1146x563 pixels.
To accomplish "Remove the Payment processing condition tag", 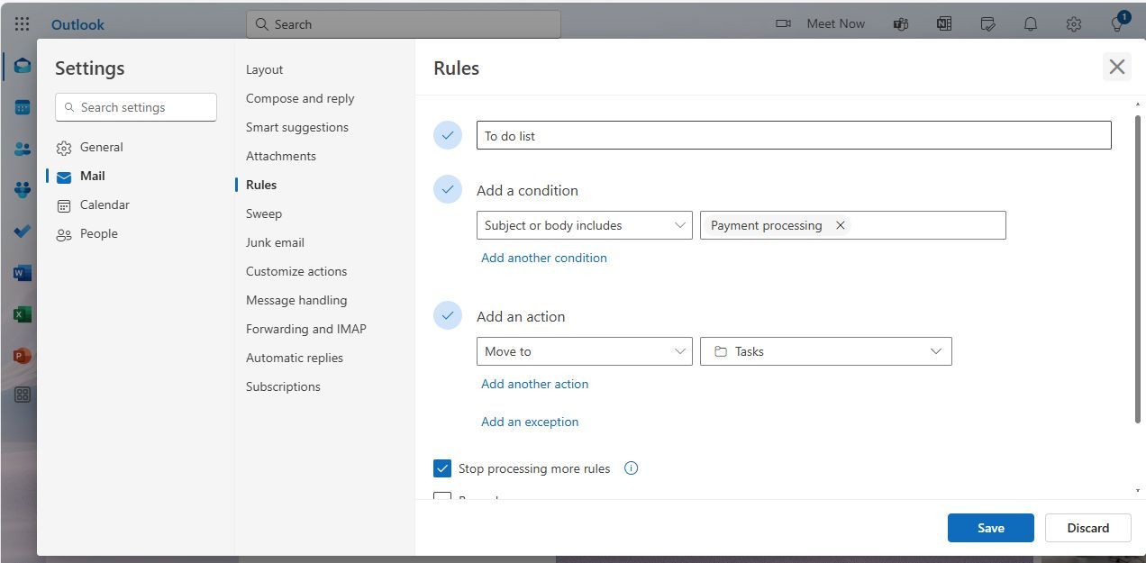I will [x=840, y=225].
